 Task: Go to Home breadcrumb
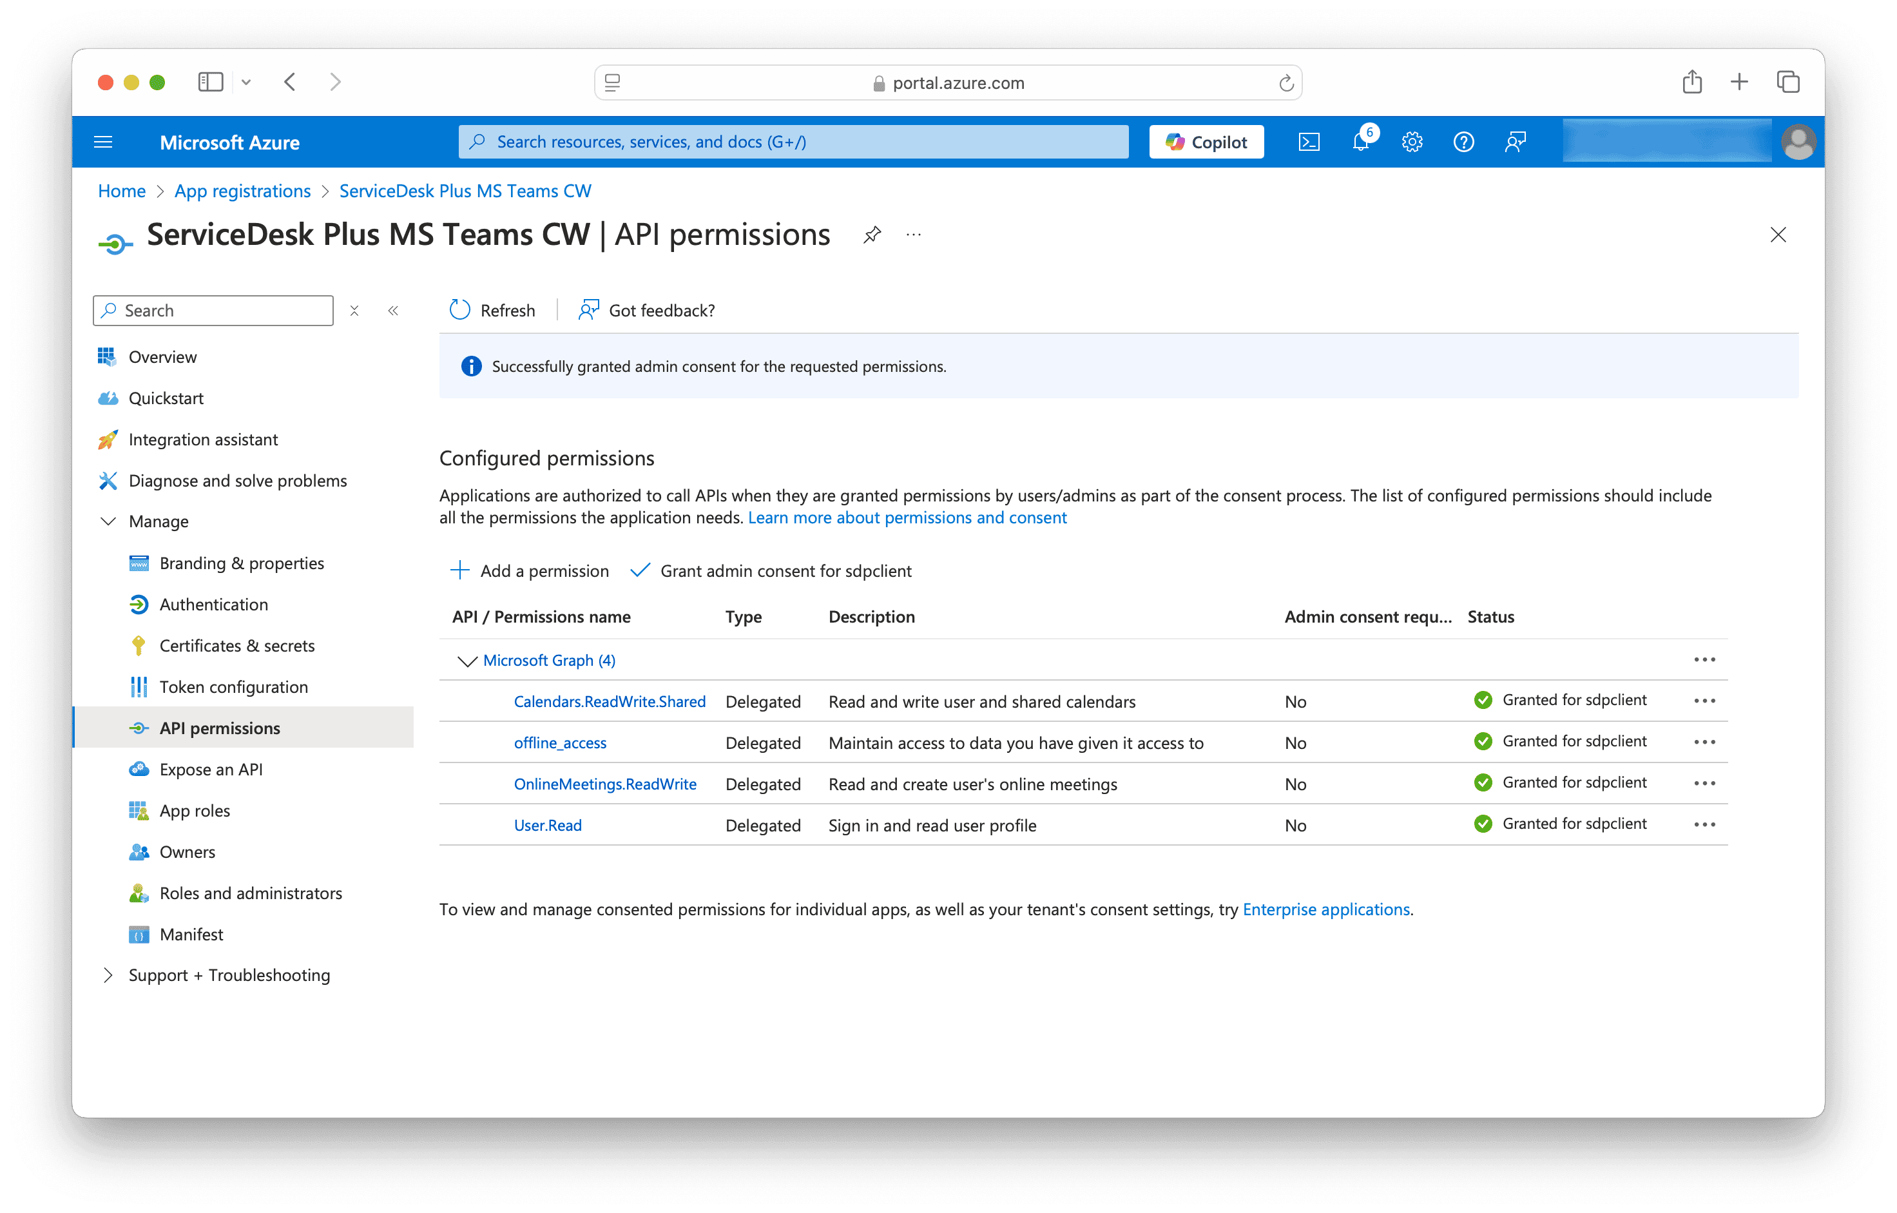click(x=121, y=191)
